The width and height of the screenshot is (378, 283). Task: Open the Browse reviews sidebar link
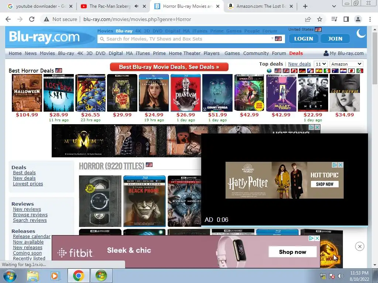pos(30,215)
